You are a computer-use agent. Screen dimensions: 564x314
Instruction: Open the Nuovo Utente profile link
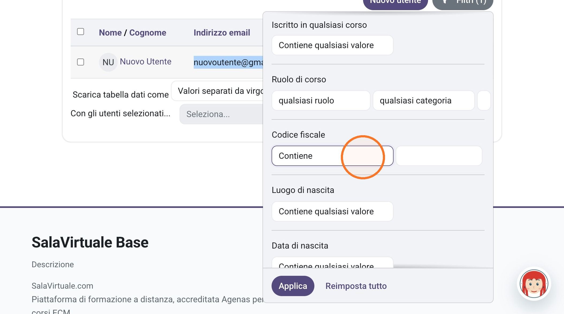(146, 61)
